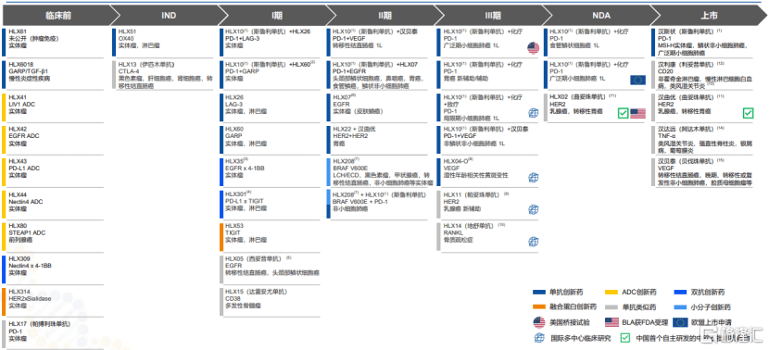Click the HLX208 BRAF V600E LCH/ECD card
The width and height of the screenshot is (769, 350).
coord(380,172)
